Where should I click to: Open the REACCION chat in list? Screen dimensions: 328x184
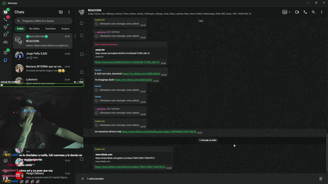[x=43, y=41]
